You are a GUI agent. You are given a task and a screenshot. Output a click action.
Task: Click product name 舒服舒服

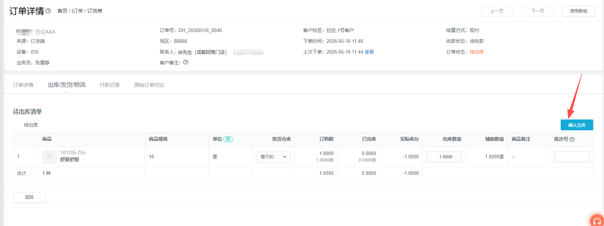tap(70, 159)
